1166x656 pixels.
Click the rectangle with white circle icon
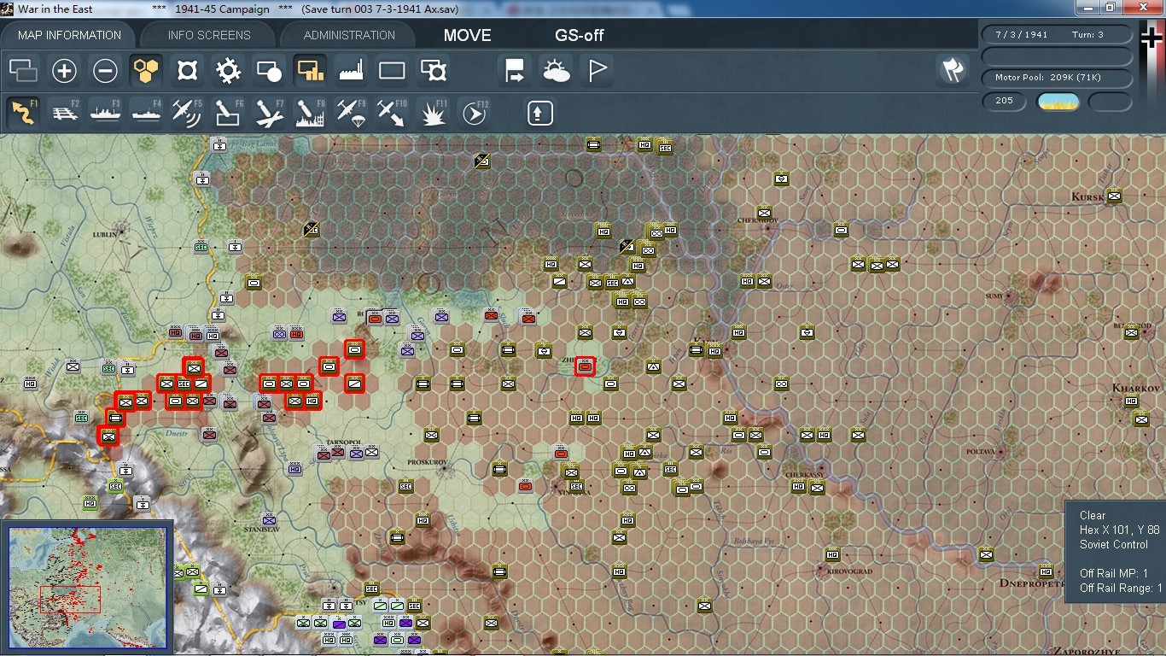click(x=270, y=71)
